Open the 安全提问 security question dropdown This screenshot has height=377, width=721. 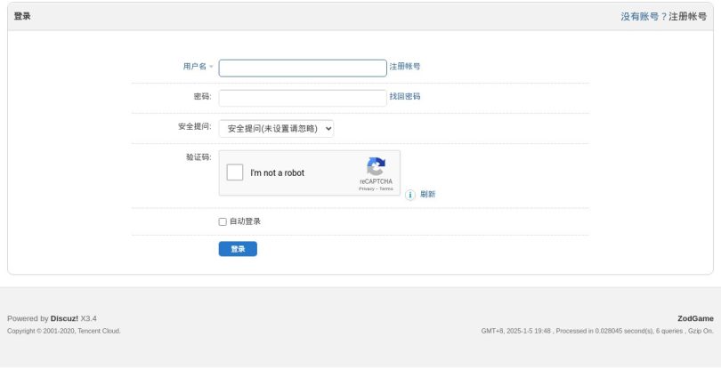[x=276, y=129]
